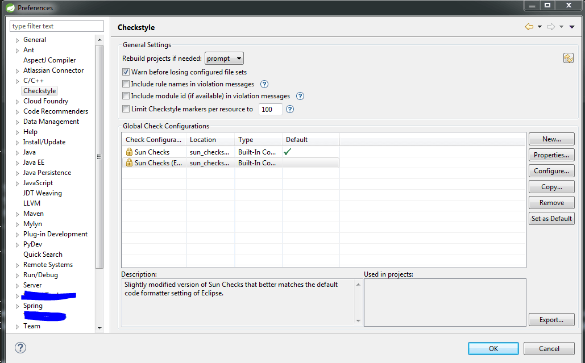Image resolution: width=585 pixels, height=363 pixels.
Task: Click help icon next to marker limit field
Action: (290, 109)
